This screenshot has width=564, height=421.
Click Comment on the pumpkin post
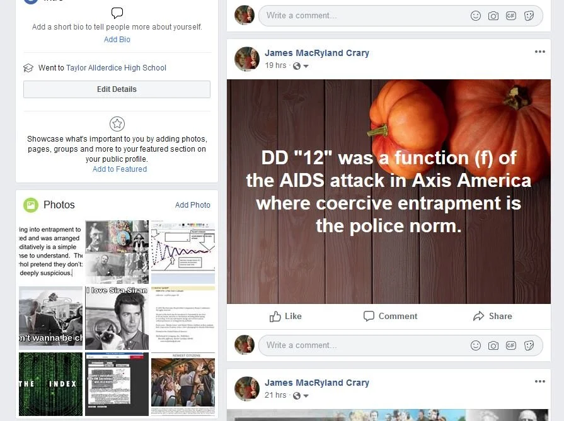[390, 316]
